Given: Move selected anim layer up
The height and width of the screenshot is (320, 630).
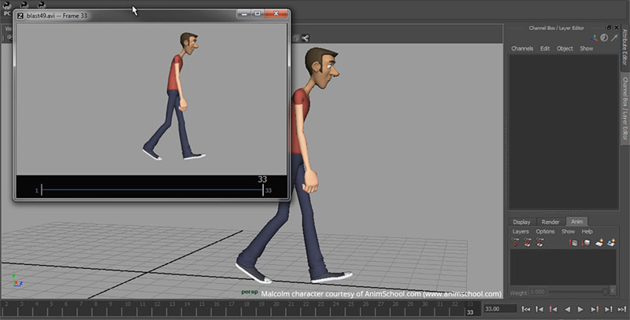Looking at the screenshot, I should pos(573,242).
